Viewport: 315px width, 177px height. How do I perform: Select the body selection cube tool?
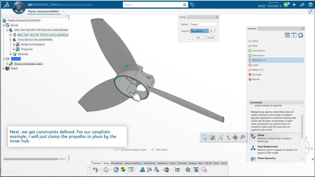tap(213, 137)
